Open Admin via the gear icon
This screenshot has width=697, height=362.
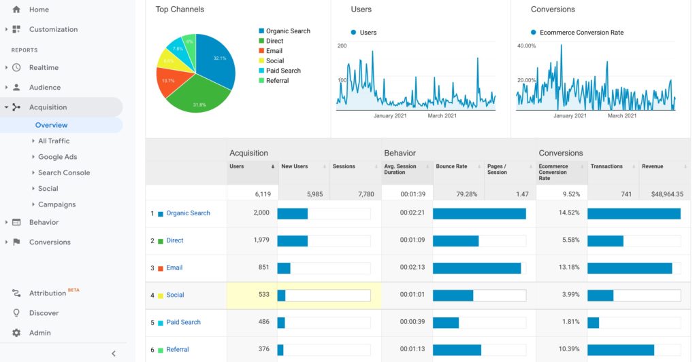16,333
